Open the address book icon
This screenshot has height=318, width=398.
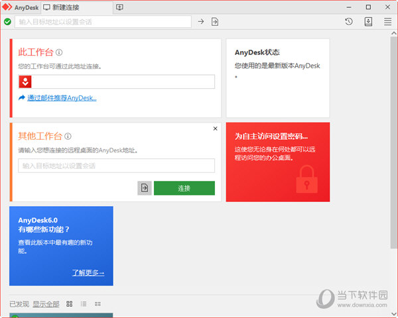(368, 22)
